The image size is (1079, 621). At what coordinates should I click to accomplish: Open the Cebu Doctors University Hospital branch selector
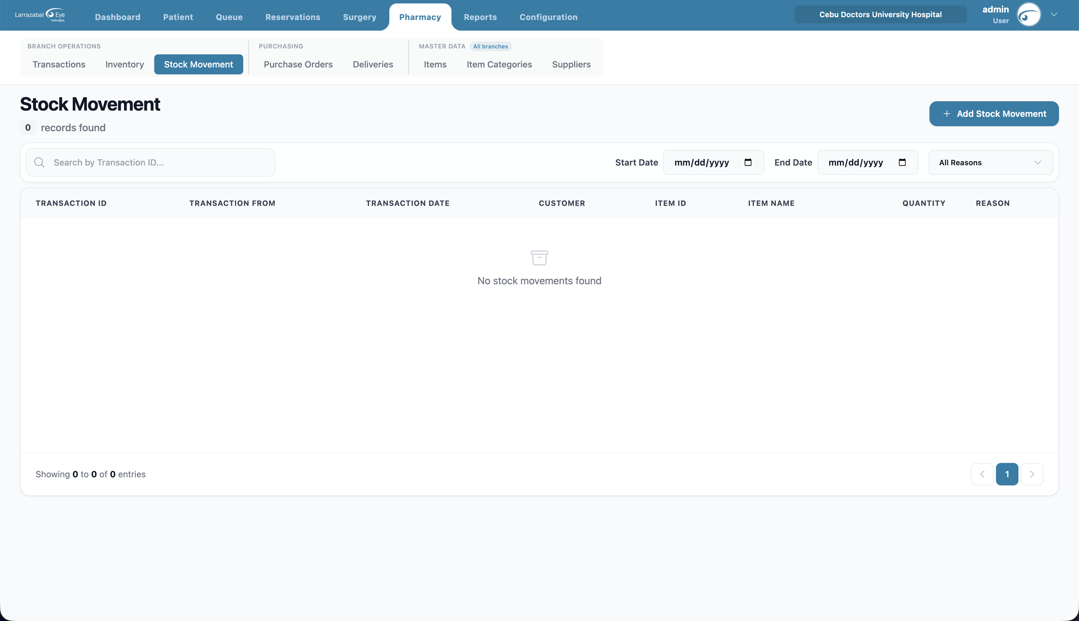coord(880,14)
